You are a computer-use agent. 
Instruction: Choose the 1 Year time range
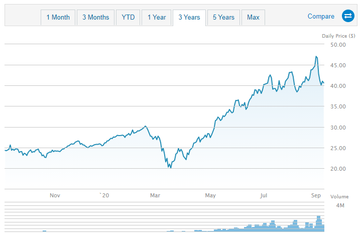pos(157,17)
